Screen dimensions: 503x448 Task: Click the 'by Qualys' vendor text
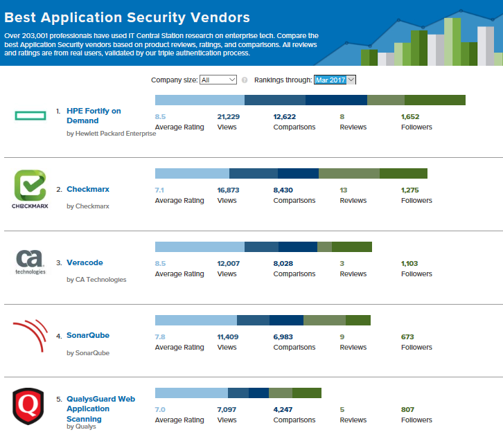pyautogui.click(x=81, y=427)
